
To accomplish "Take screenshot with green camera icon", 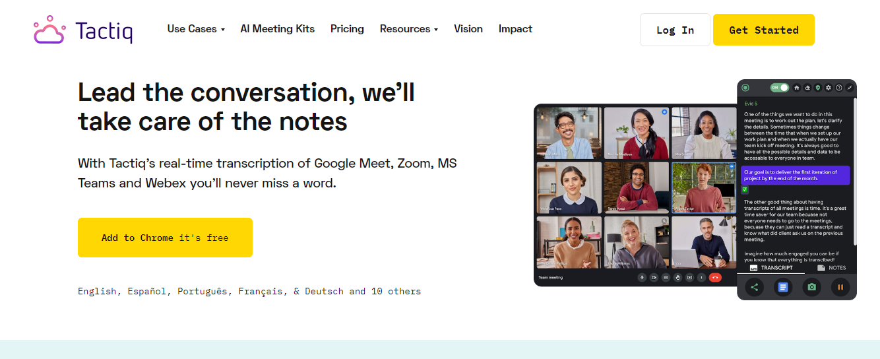I will [x=811, y=287].
